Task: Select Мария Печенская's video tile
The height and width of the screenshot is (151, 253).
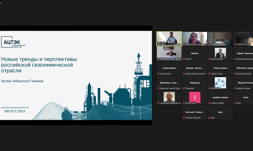Action: 195,38
